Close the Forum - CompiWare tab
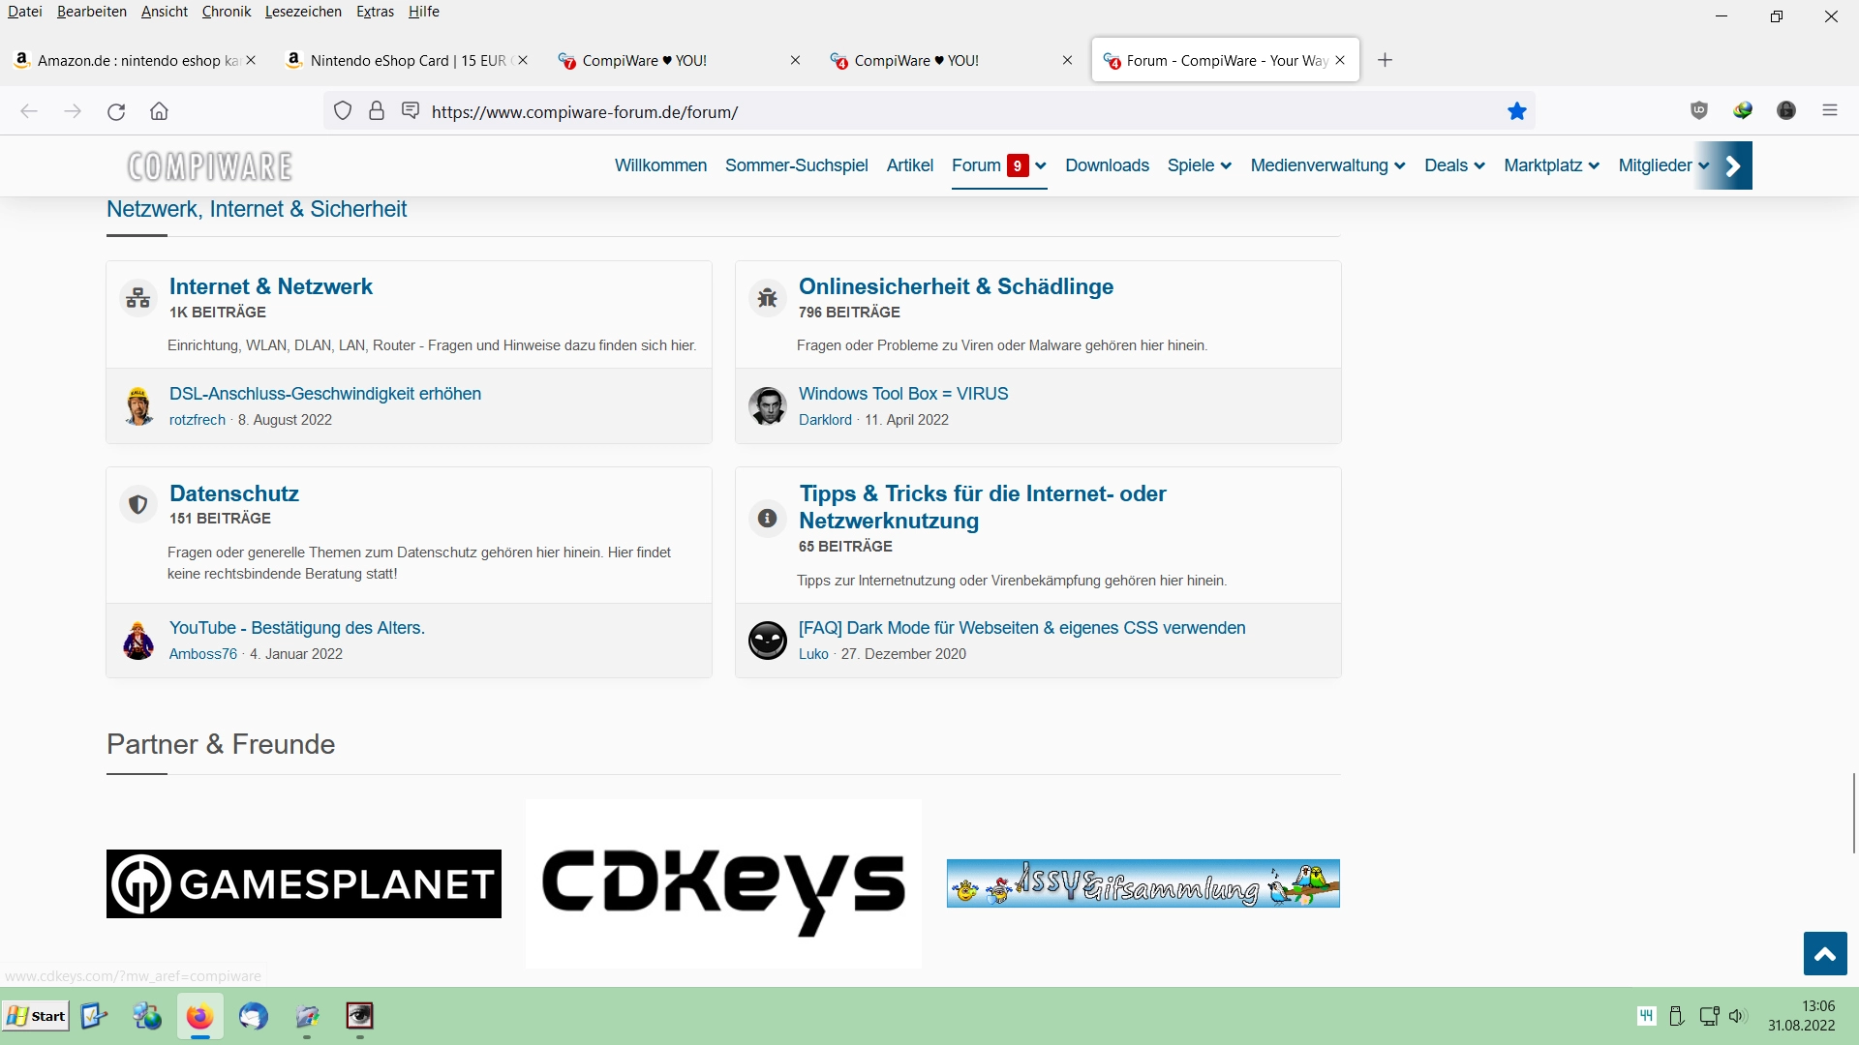Screen dimensions: 1859x1045 coord(1340,60)
